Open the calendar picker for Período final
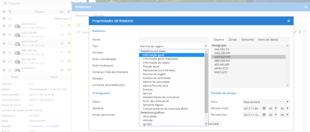This screenshot has width=310, height=132. (264, 115)
